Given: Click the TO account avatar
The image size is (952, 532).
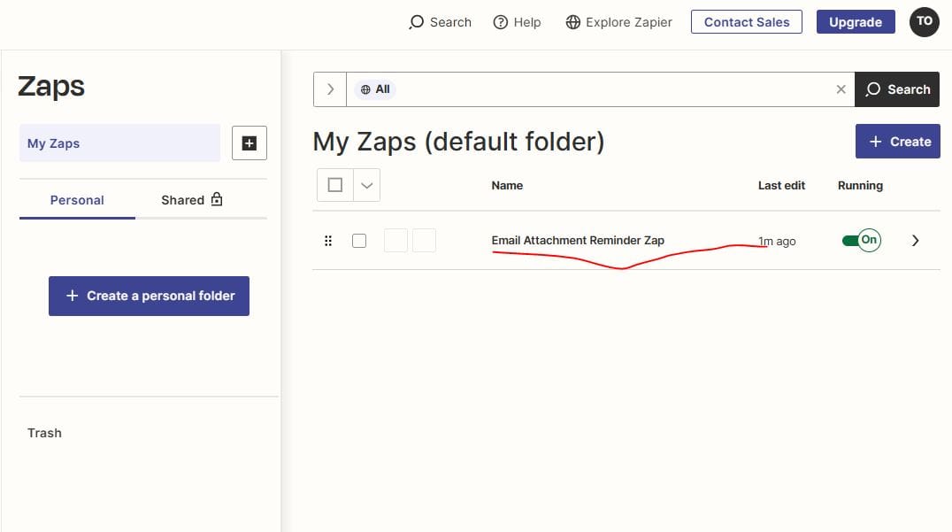Looking at the screenshot, I should (x=924, y=21).
